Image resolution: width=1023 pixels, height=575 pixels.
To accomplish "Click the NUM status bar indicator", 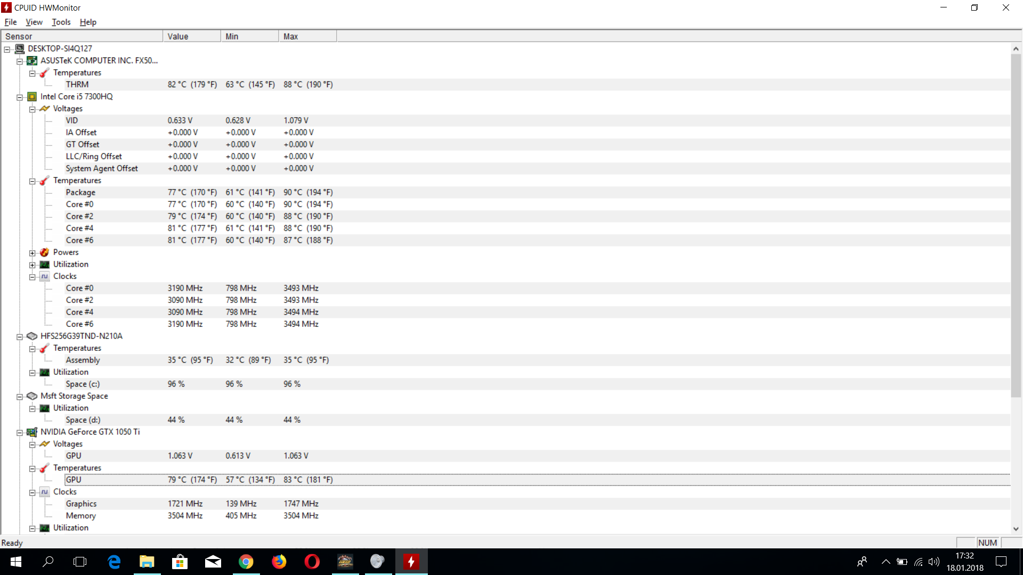I will click(x=987, y=543).
